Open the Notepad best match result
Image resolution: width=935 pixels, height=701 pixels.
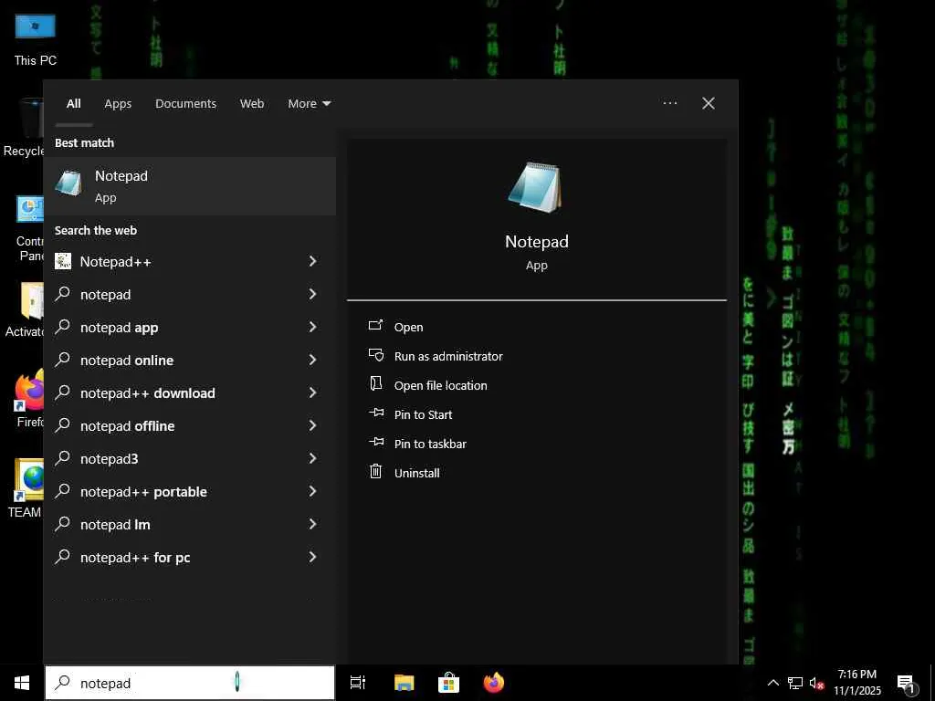point(190,186)
